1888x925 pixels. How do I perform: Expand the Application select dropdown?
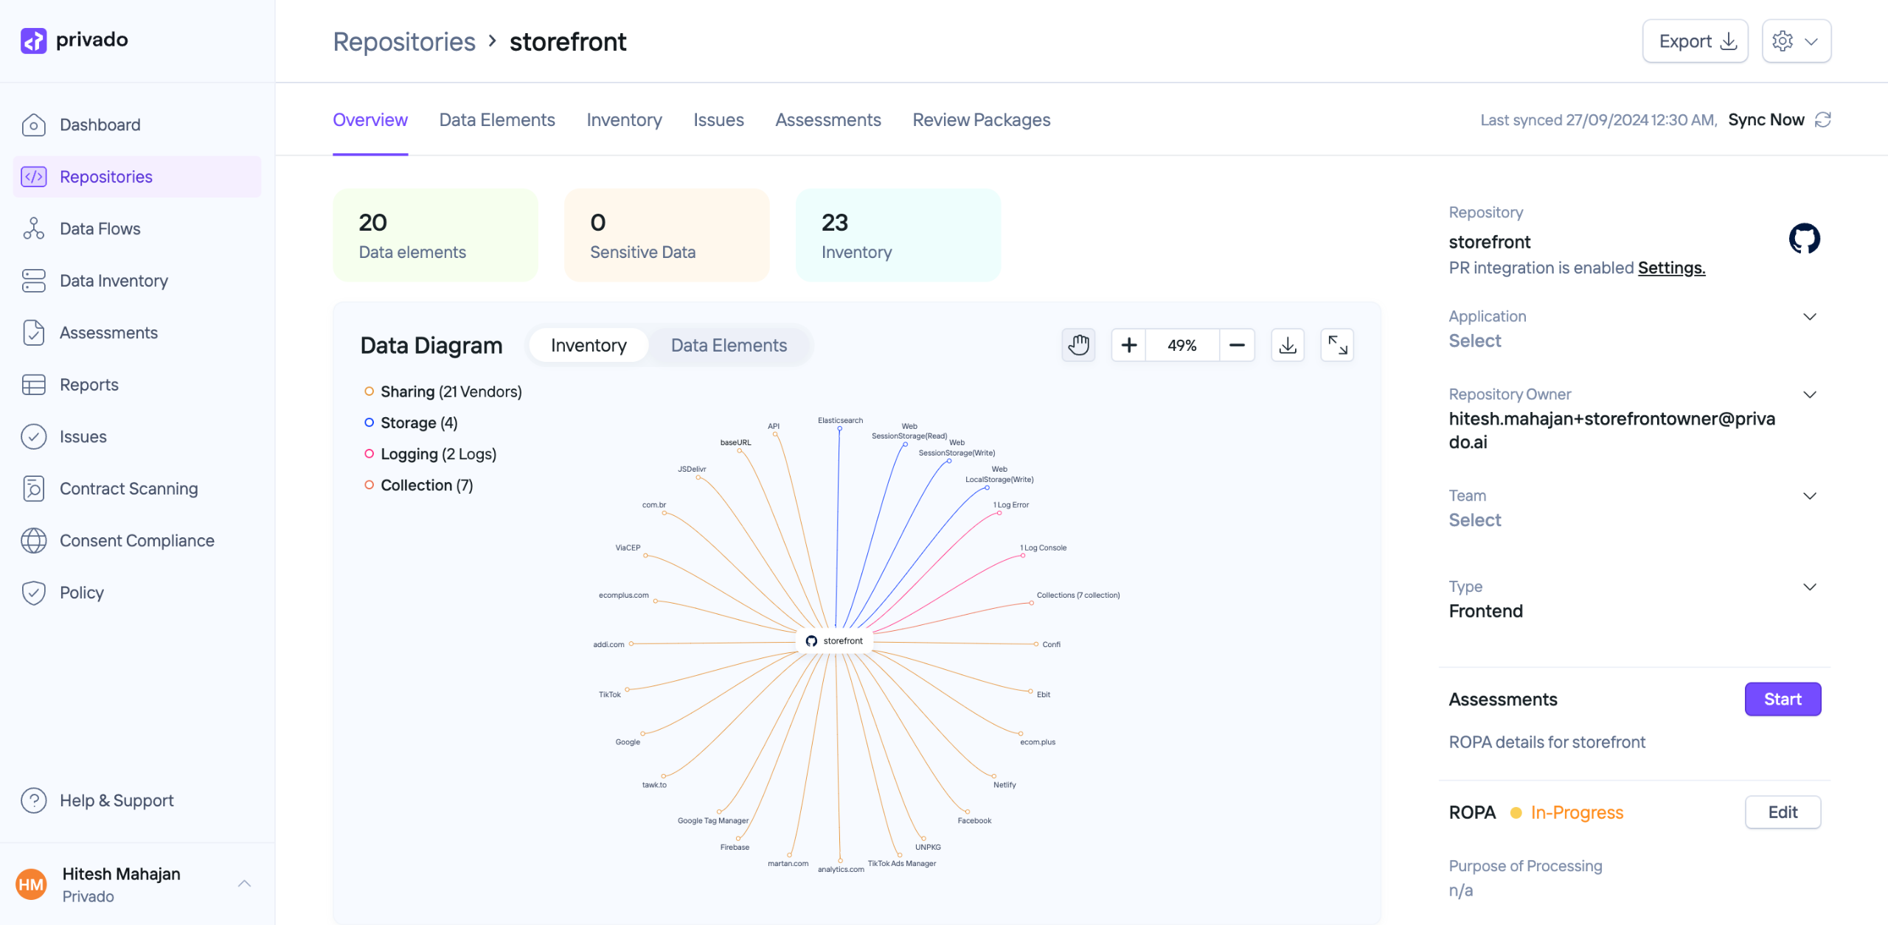(x=1809, y=317)
